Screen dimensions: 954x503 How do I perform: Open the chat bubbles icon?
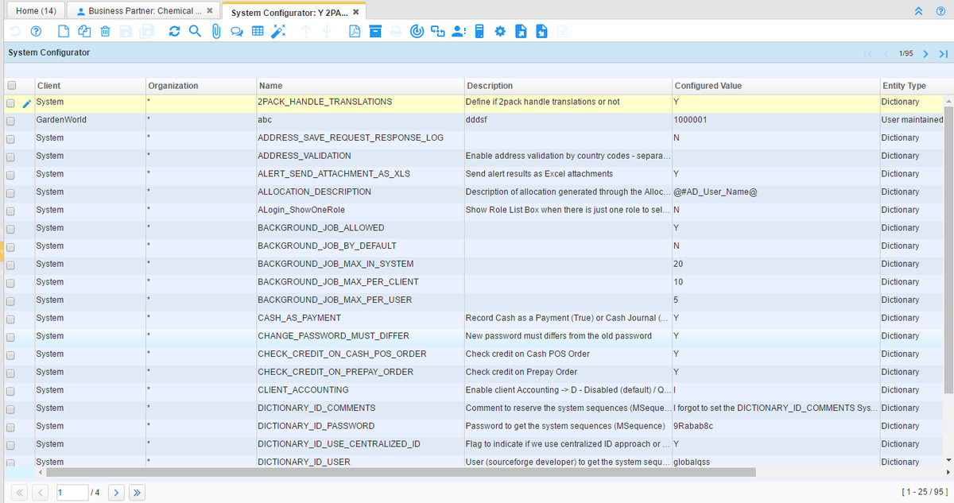pyautogui.click(x=236, y=32)
